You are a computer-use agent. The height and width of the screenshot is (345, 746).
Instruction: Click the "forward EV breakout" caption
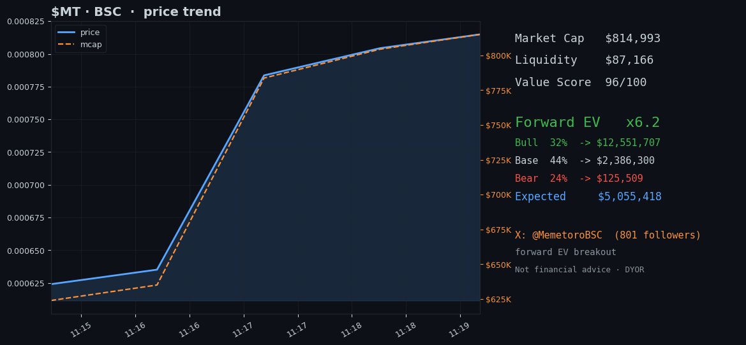pos(565,253)
